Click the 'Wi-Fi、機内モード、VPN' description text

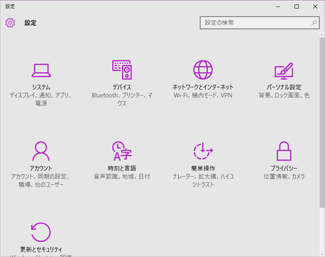(203, 96)
